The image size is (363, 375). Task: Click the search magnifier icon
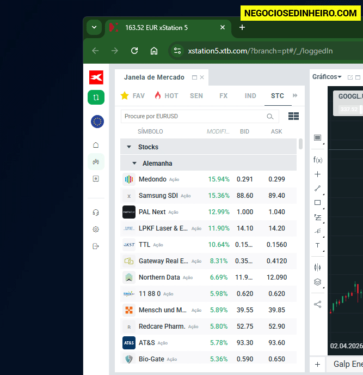pyautogui.click(x=270, y=117)
